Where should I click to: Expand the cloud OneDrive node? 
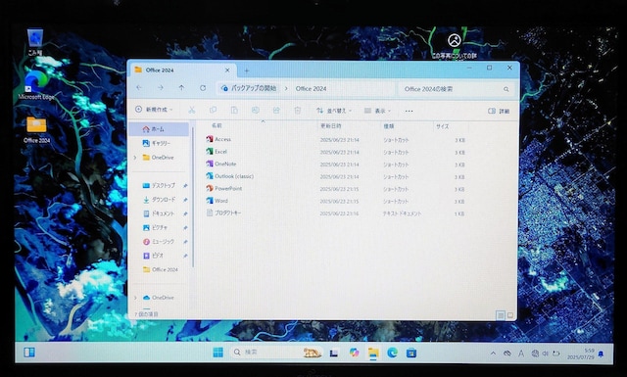(135, 298)
